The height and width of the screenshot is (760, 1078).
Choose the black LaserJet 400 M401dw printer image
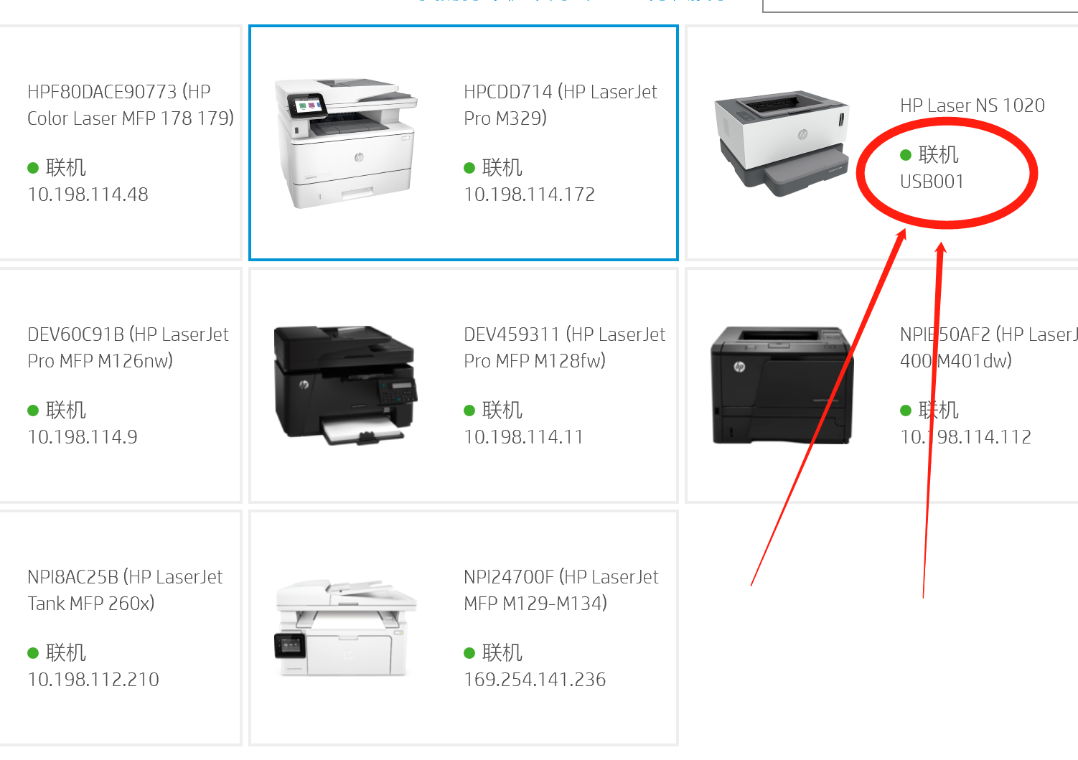click(x=782, y=386)
